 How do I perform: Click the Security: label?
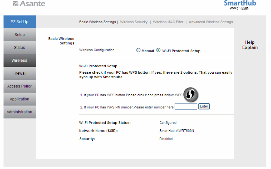pos(87,139)
